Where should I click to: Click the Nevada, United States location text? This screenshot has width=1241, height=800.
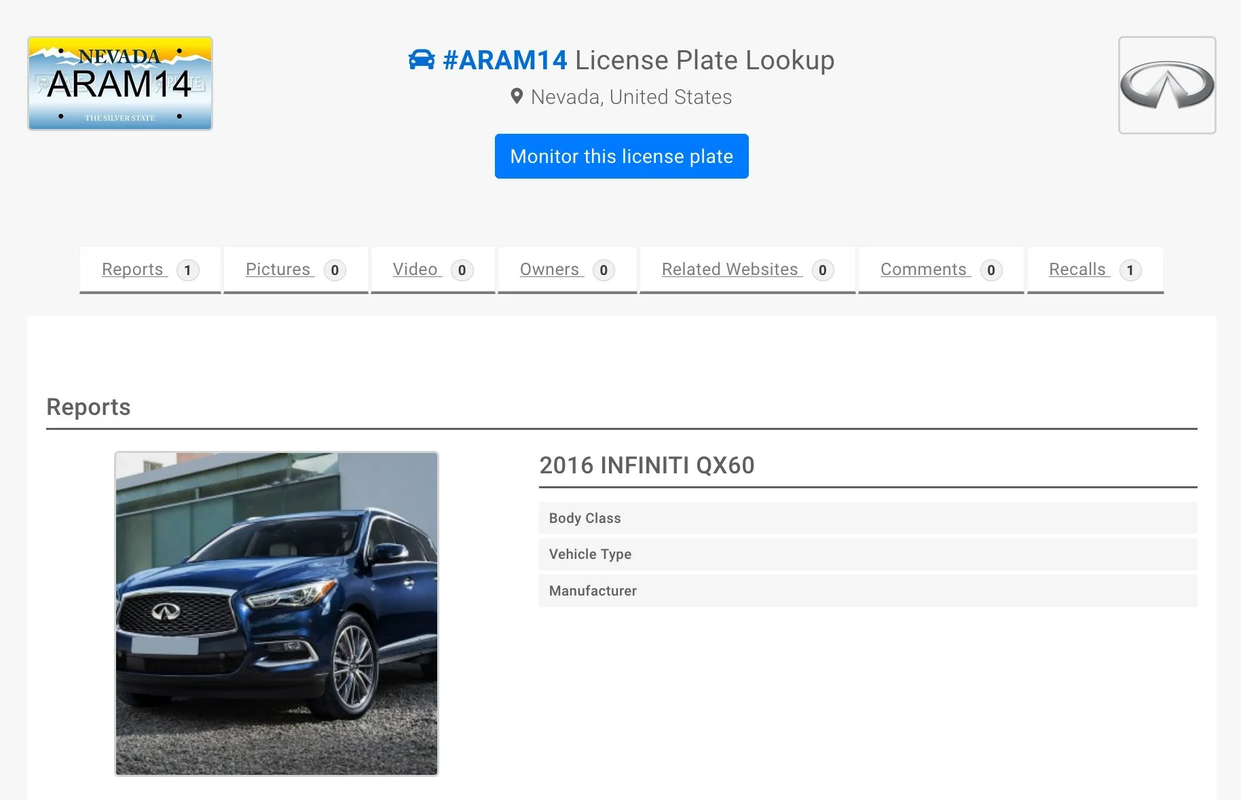pyautogui.click(x=631, y=97)
